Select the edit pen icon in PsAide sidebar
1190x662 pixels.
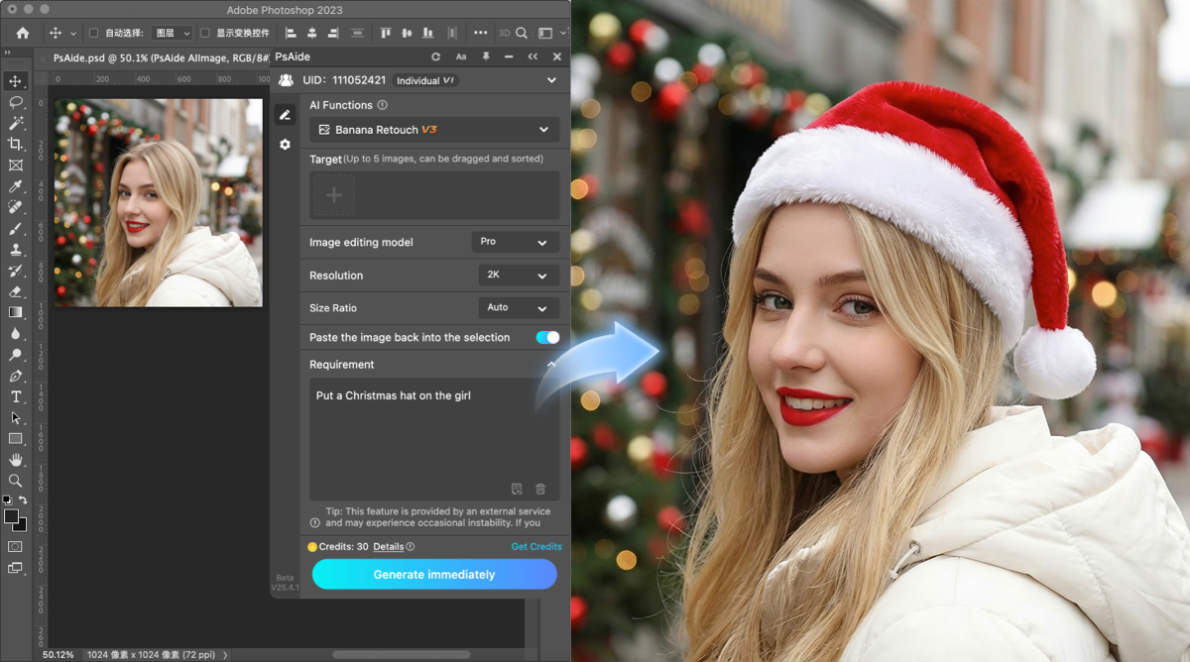point(285,115)
